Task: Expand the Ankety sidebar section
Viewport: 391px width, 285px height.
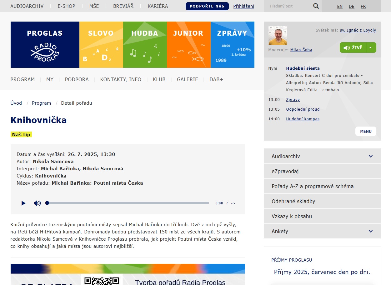Action: (322, 231)
